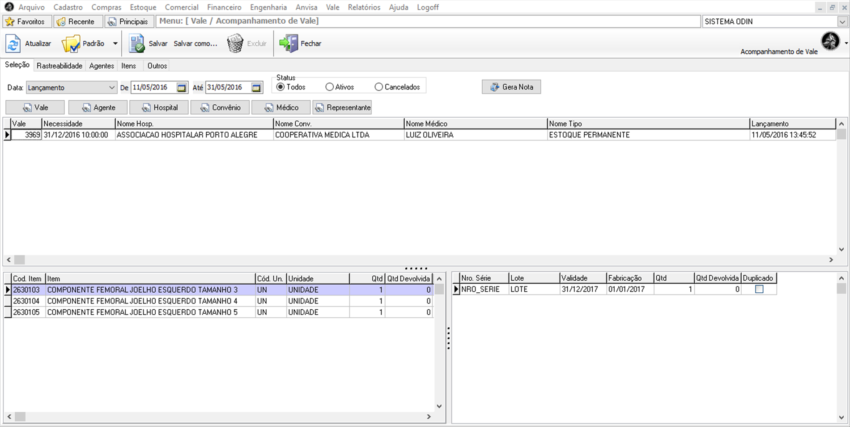Screen dimensions: 850x427
Task: Open the SISTEMA ODIN dropdown
Action: click(x=842, y=21)
